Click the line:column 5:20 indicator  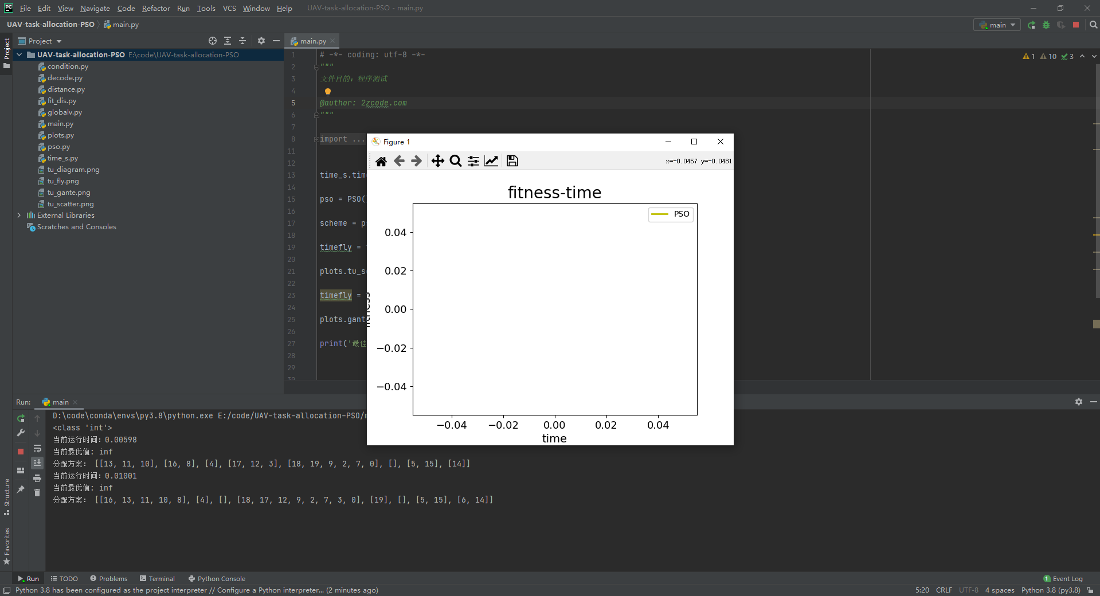point(922,590)
